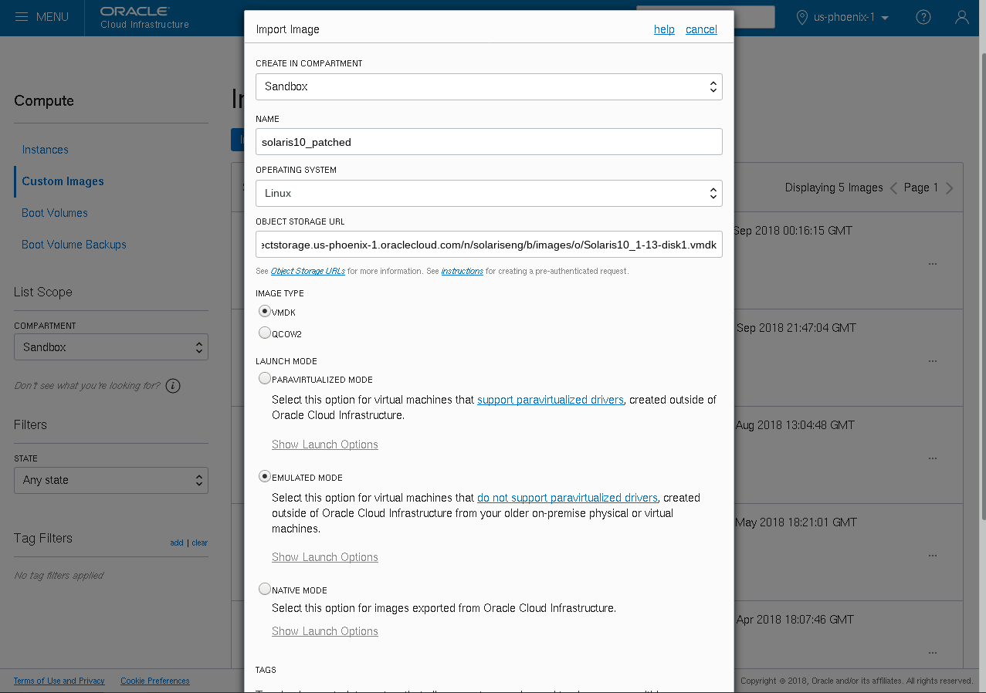Select VMDK image type

pos(265,312)
